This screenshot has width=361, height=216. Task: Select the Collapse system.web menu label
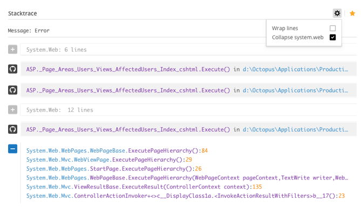(x=298, y=38)
